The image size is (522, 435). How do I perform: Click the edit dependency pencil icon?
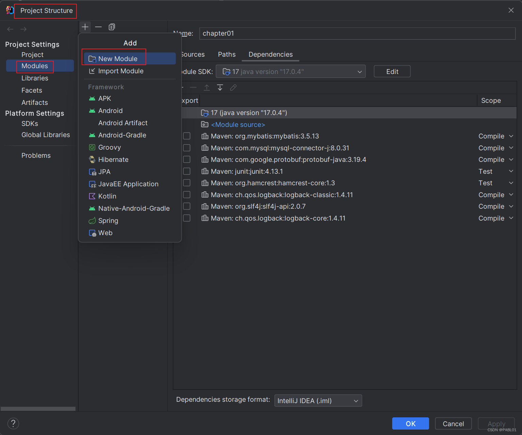tap(233, 88)
